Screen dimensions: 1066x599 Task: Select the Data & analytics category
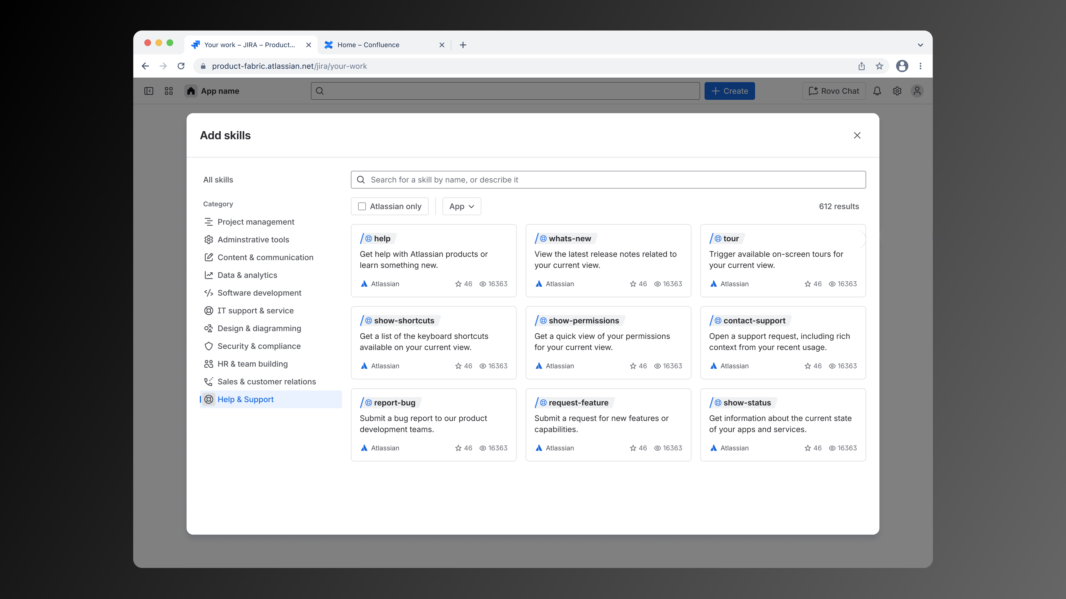[247, 275]
